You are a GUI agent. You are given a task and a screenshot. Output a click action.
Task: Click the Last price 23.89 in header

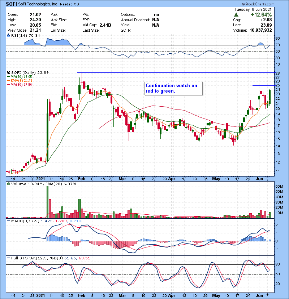[x=266, y=25]
